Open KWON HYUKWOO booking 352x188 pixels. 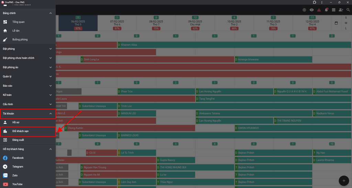point(293,128)
